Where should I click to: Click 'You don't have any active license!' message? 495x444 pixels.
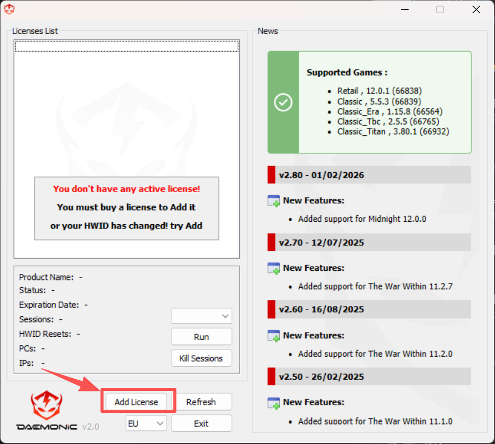point(127,189)
